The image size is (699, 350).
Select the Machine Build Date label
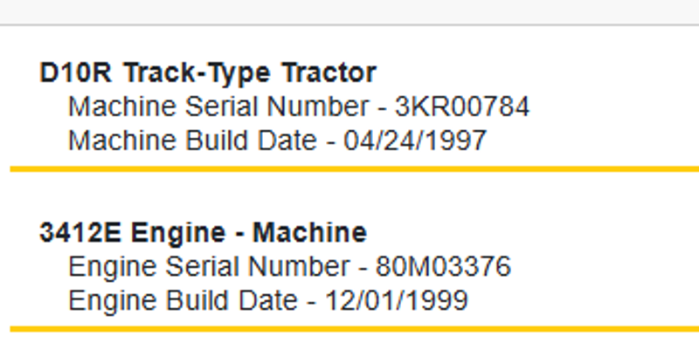192,140
